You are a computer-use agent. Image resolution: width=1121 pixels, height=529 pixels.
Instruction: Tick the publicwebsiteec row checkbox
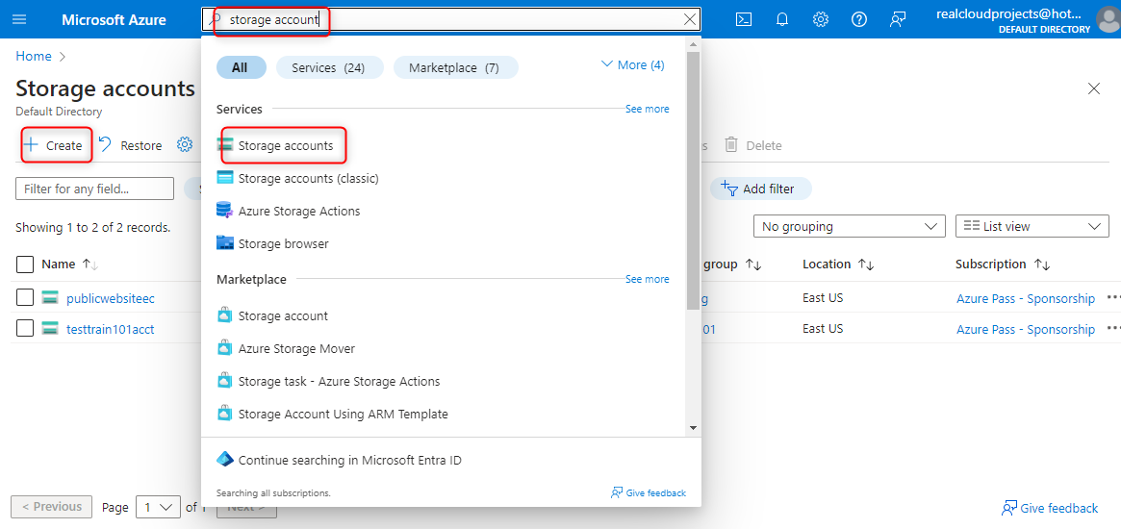coord(25,298)
